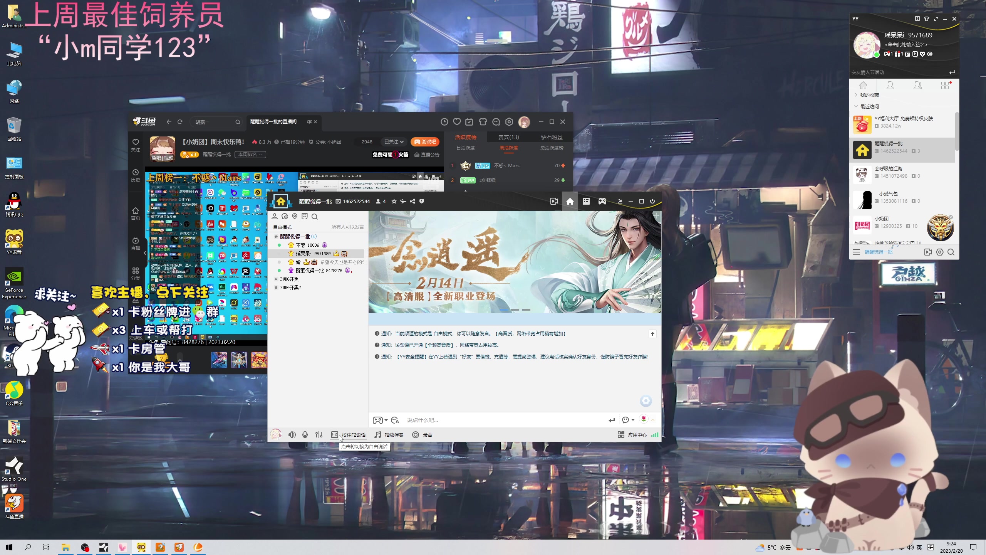Search members with magnifier above channel tree

tap(315, 217)
